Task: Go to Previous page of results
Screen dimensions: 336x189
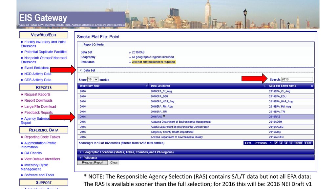Action: tap(260, 143)
